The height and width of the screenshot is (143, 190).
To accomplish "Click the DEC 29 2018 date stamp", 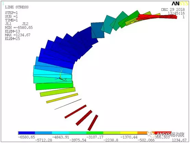I will pyautogui.click(x=173, y=10).
